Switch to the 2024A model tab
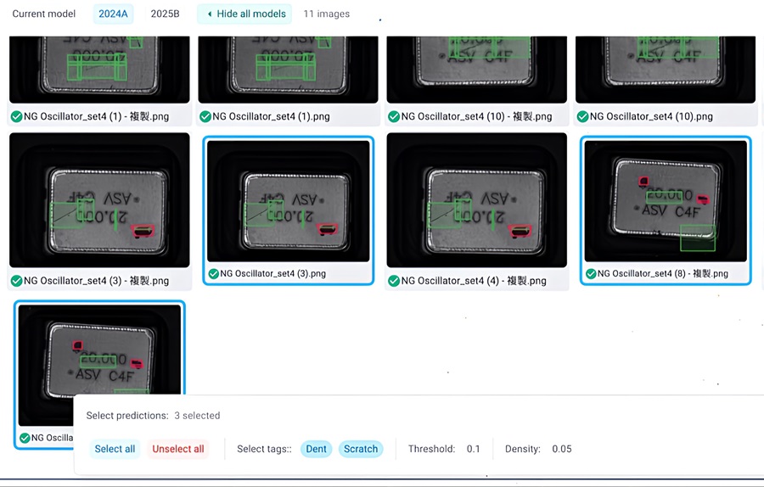Image resolution: width=764 pixels, height=487 pixels. pos(113,14)
